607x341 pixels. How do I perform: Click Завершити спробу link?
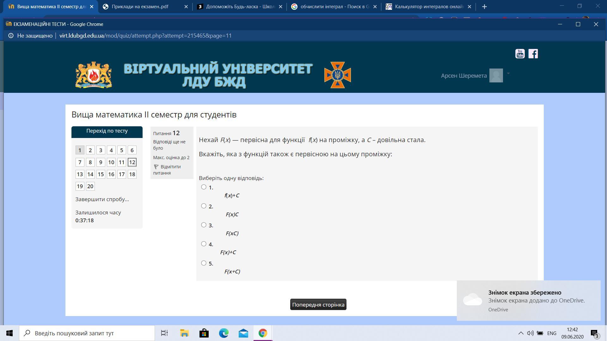tap(102, 199)
